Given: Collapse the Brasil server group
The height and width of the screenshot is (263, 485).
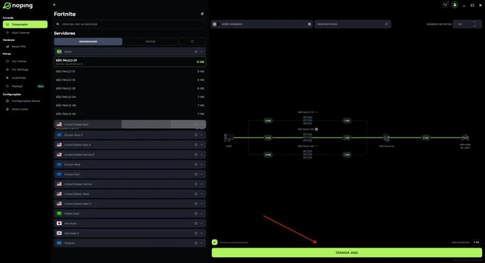Looking at the screenshot, I should pos(202,52).
